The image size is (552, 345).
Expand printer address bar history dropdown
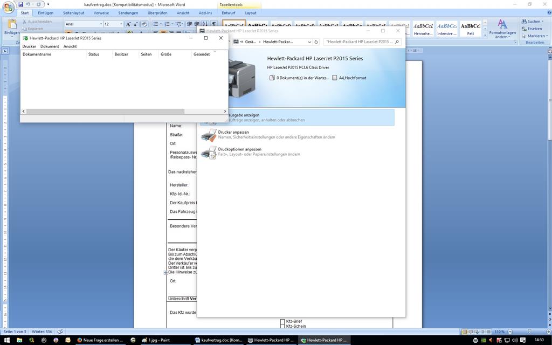tap(309, 42)
